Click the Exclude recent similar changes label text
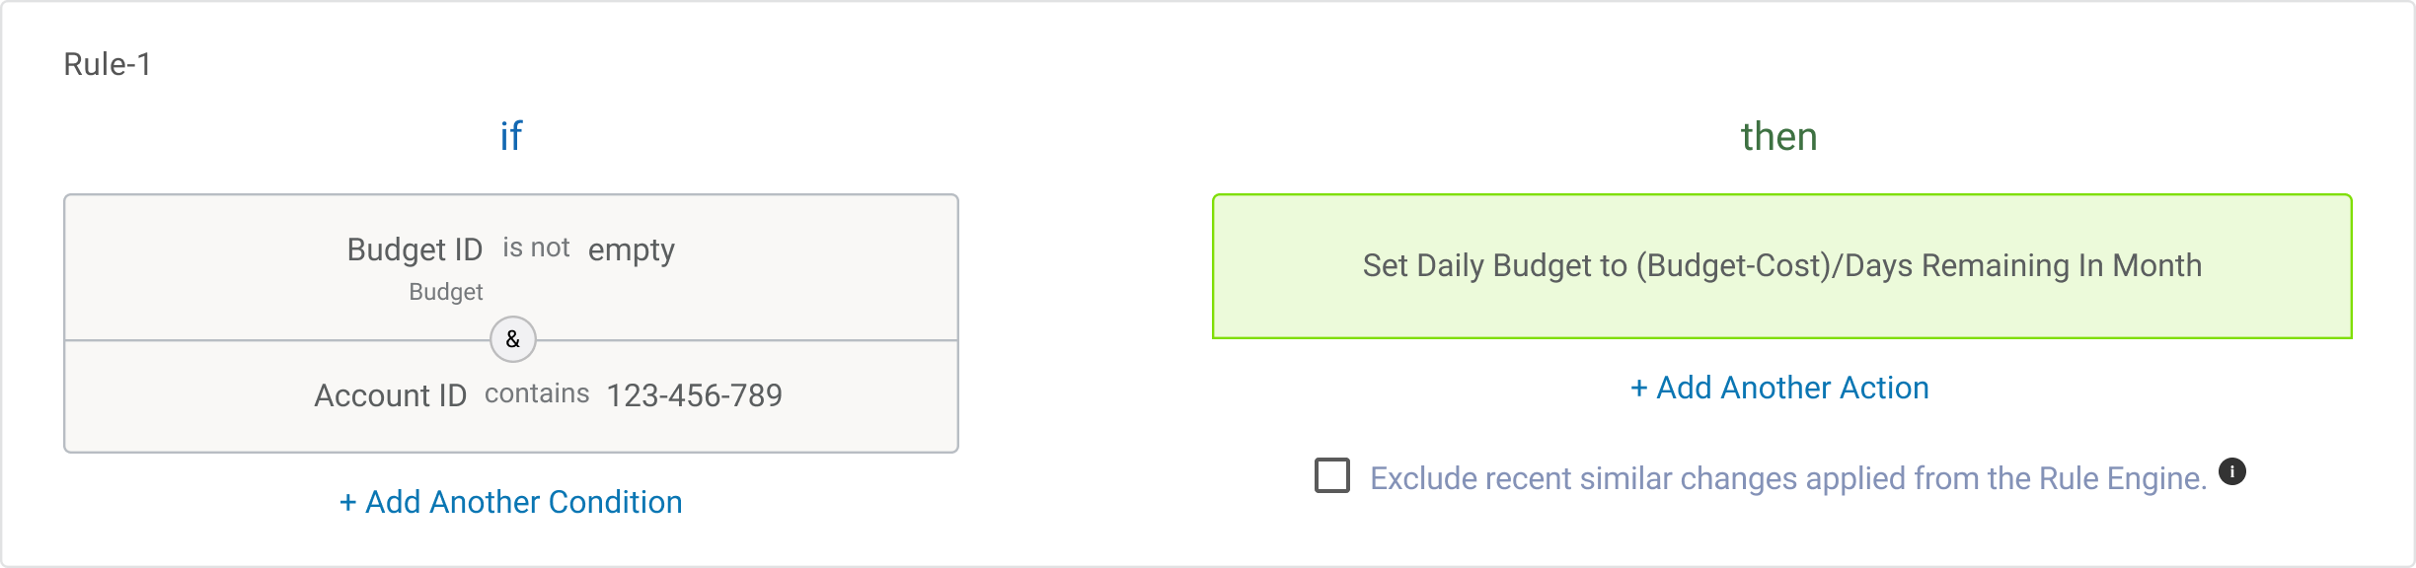The height and width of the screenshot is (568, 2416). pyautogui.click(x=1788, y=478)
